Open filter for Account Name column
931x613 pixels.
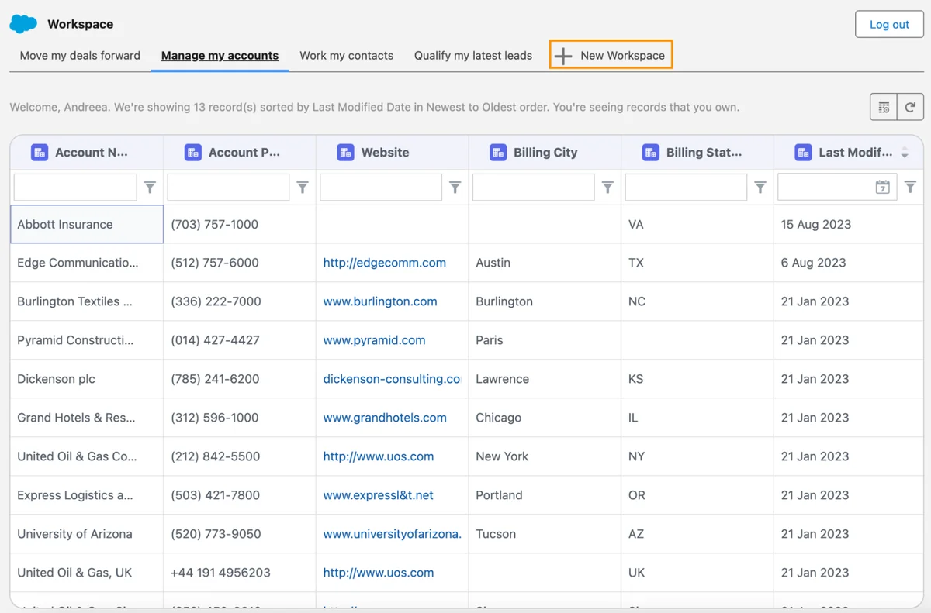pos(150,187)
